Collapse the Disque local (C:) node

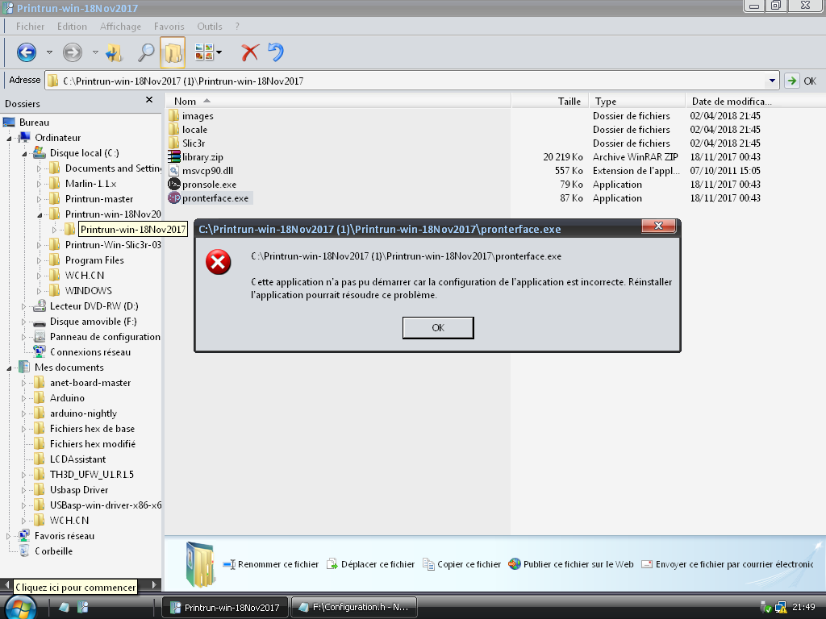click(x=24, y=154)
